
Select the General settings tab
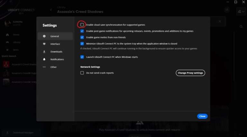(55, 36)
